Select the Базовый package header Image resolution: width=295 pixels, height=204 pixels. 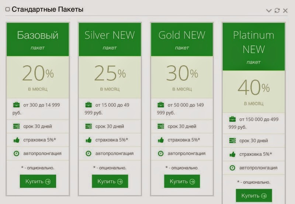[x=38, y=39]
